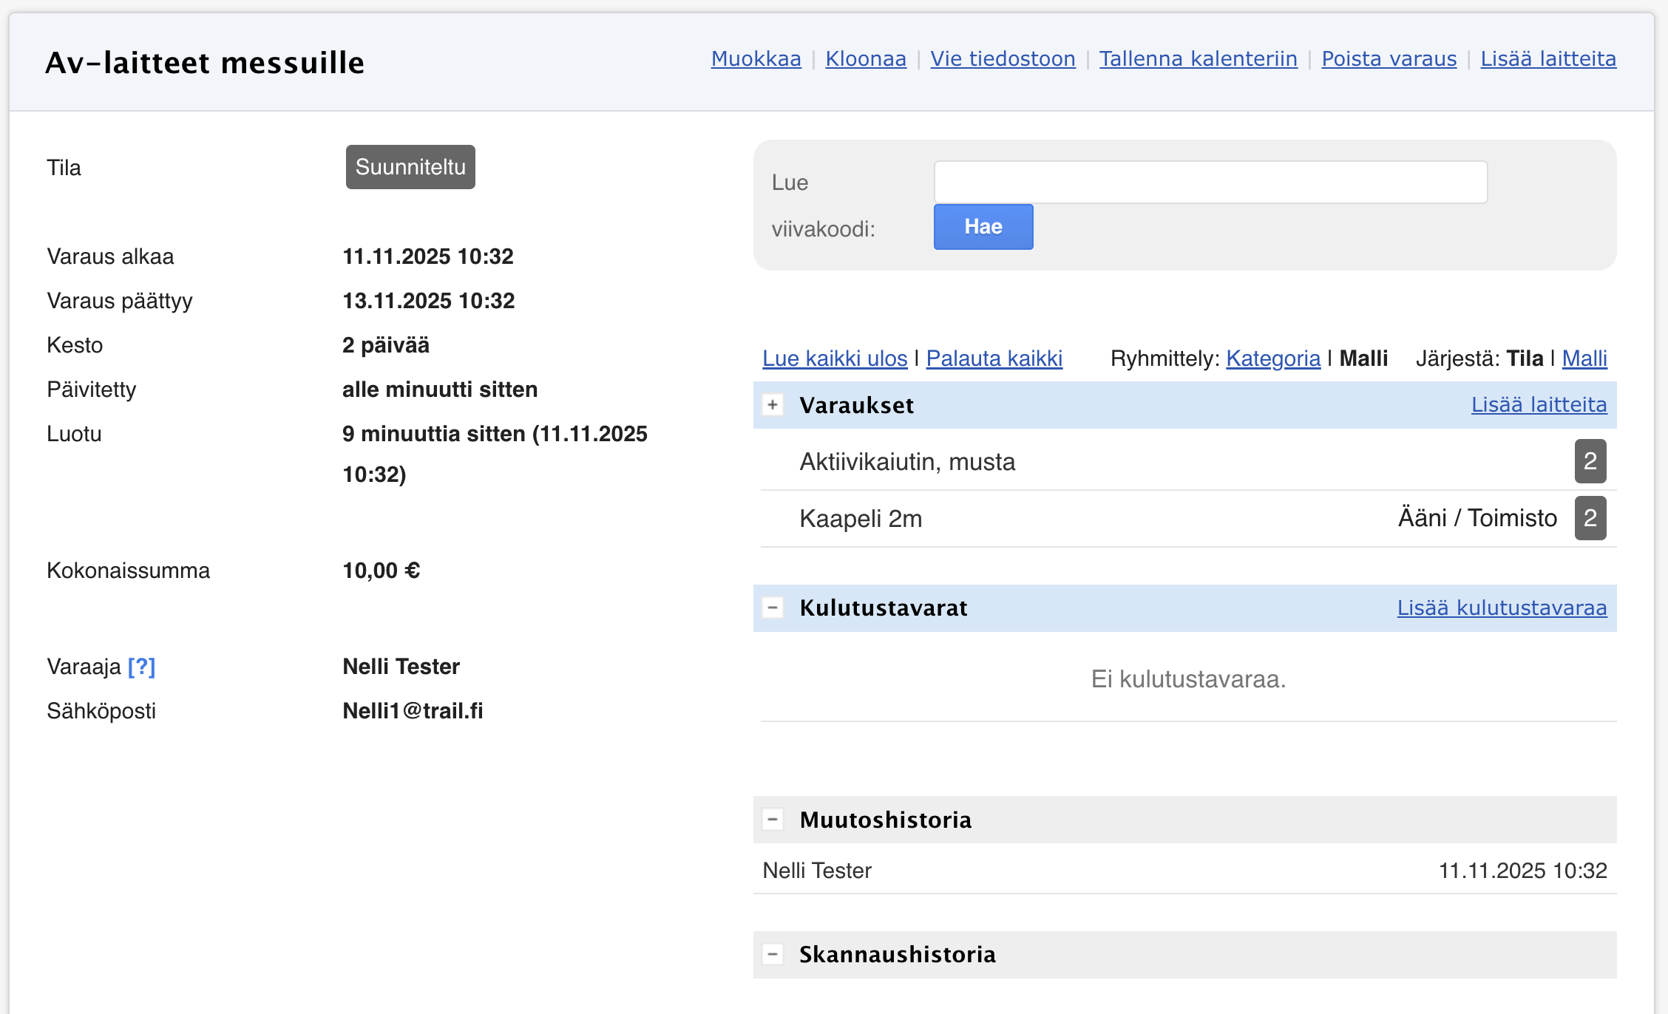Export with Vie tiedostoon link

click(1002, 59)
